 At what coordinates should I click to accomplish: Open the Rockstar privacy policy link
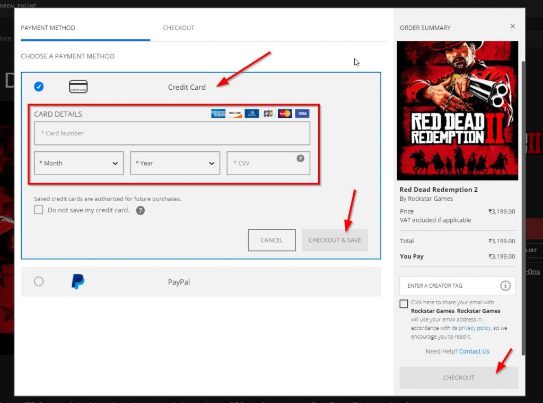(x=475, y=328)
